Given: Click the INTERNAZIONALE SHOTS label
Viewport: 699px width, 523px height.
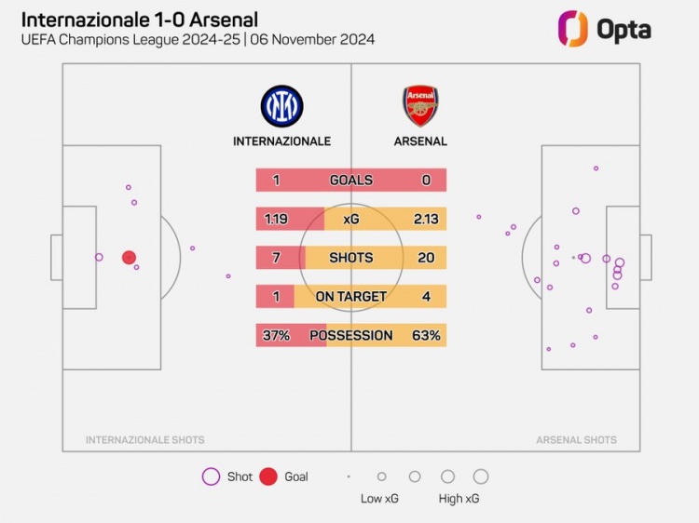Looking at the screenshot, I should point(144,440).
